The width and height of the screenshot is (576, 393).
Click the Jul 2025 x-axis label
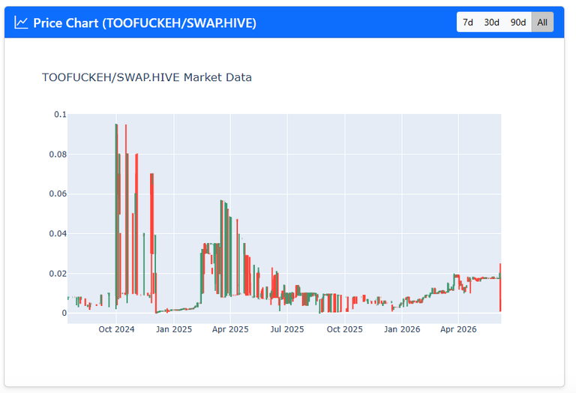click(287, 329)
